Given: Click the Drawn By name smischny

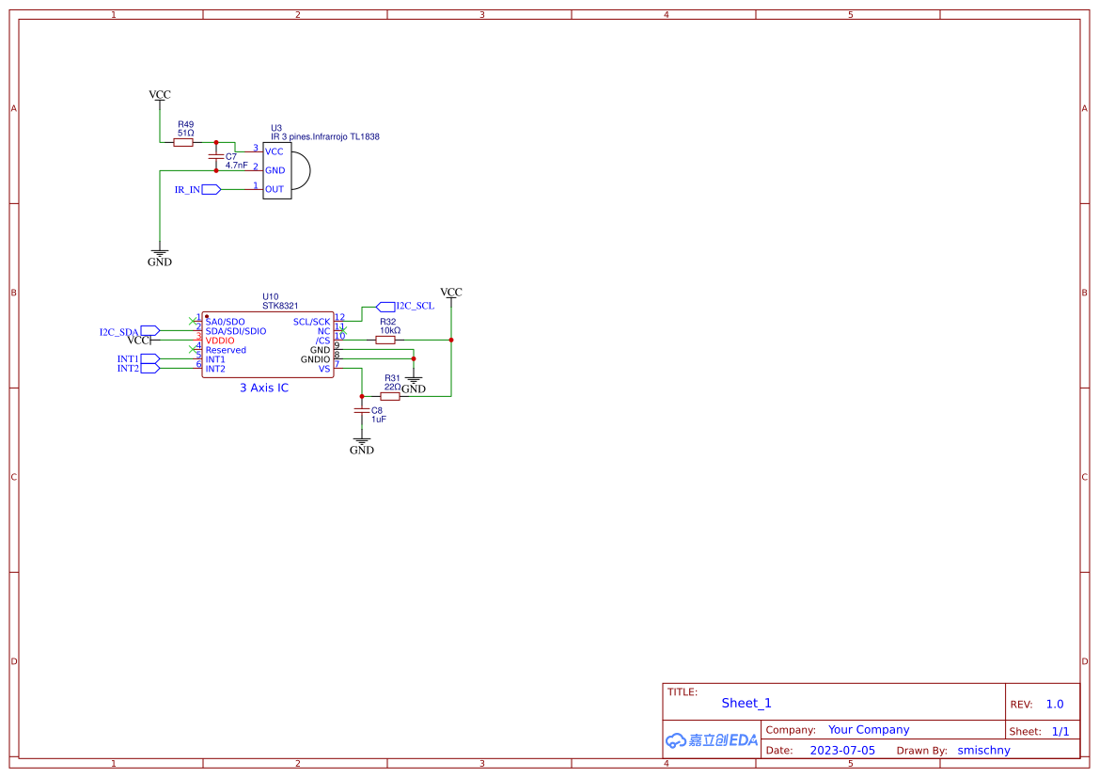Looking at the screenshot, I should pyautogui.click(x=983, y=750).
